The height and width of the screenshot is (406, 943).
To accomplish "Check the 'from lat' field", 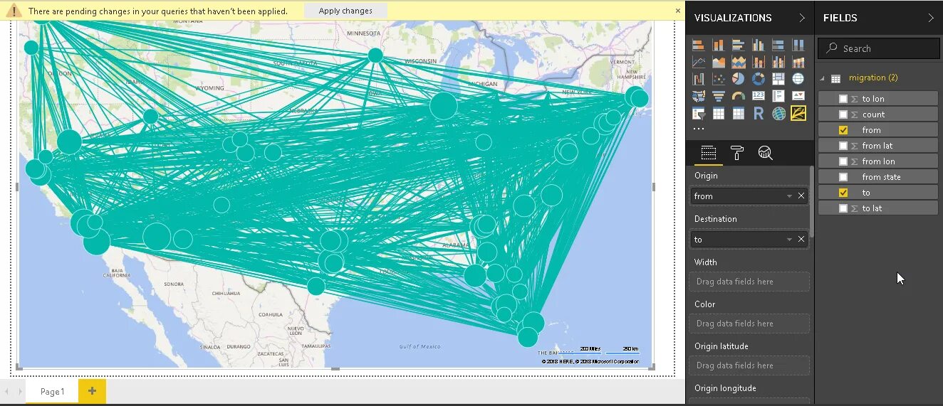I will click(843, 146).
